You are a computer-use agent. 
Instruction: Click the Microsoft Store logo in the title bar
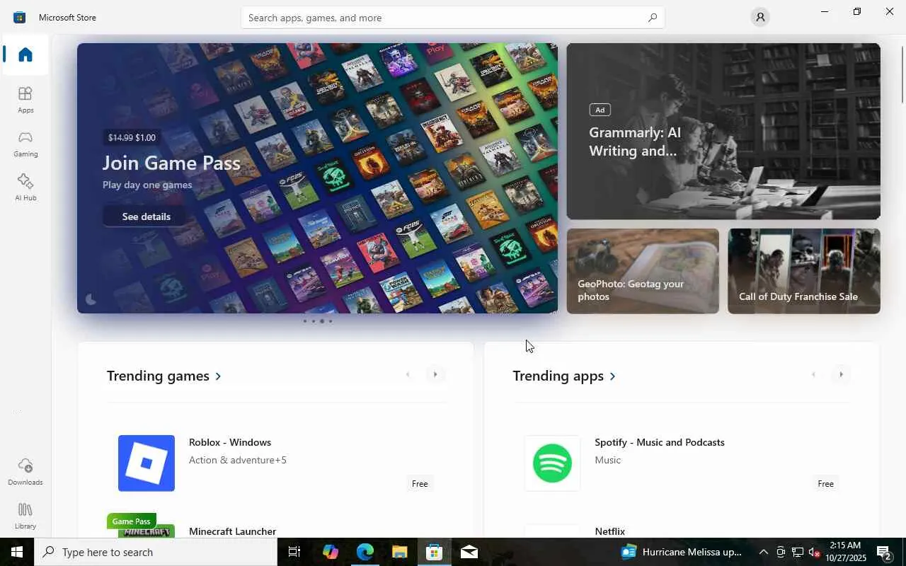point(20,18)
